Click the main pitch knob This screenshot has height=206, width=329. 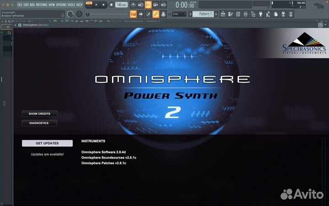[80, 14]
